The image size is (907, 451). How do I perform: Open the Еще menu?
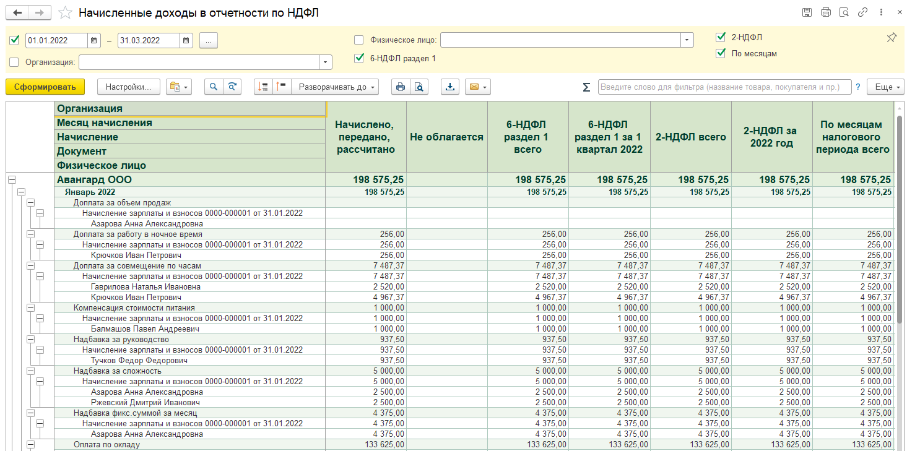tap(885, 87)
